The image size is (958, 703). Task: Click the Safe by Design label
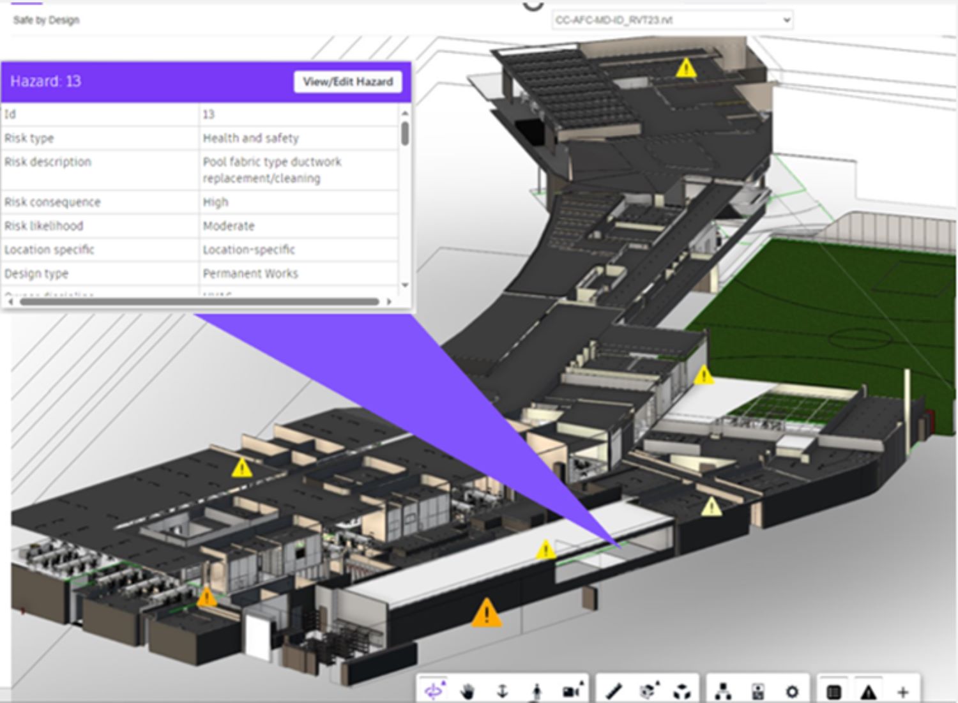46,20
